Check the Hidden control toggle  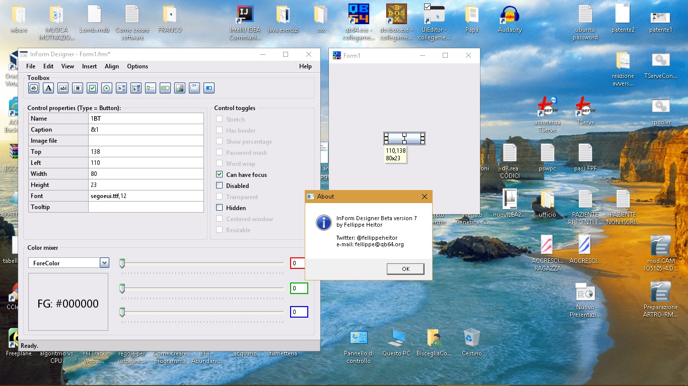coord(220,208)
